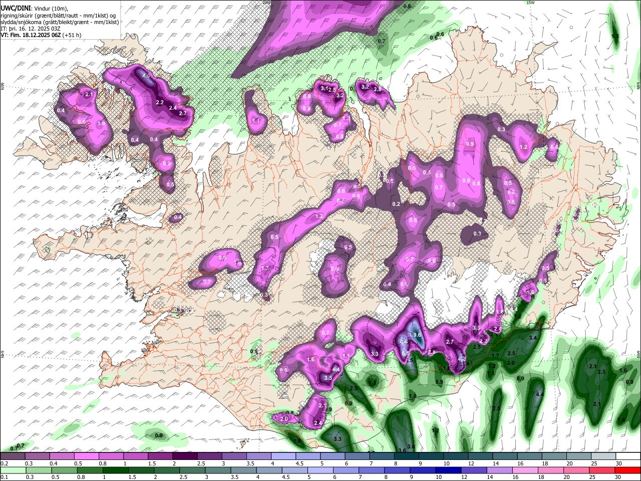Click the '4.0' snowfall value over Westfjords
The width and height of the screenshot is (641, 481).
pyautogui.click(x=146, y=76)
